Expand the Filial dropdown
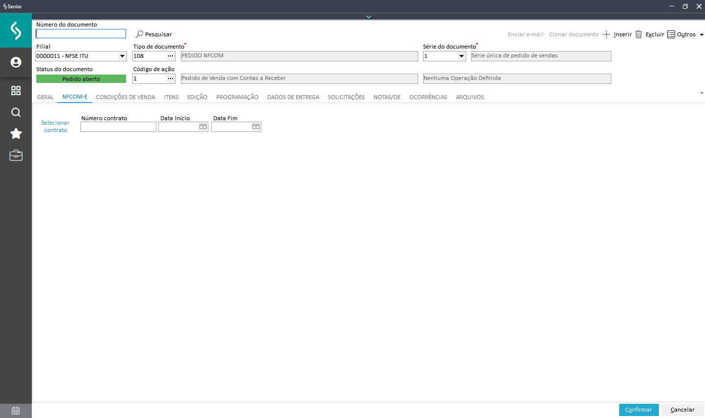The height and width of the screenshot is (418, 705). (122, 56)
